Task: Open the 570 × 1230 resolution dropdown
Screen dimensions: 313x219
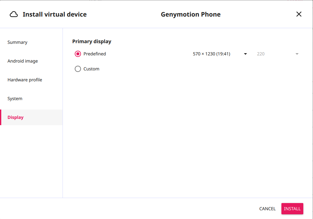Action: [x=220, y=54]
